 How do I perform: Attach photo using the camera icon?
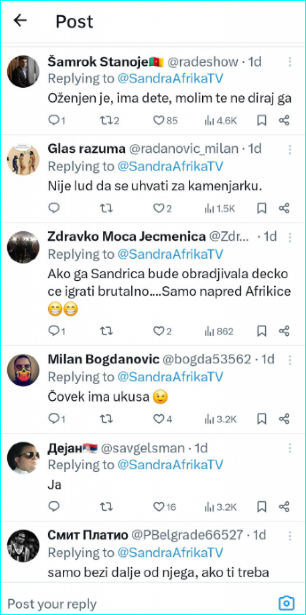286,603
